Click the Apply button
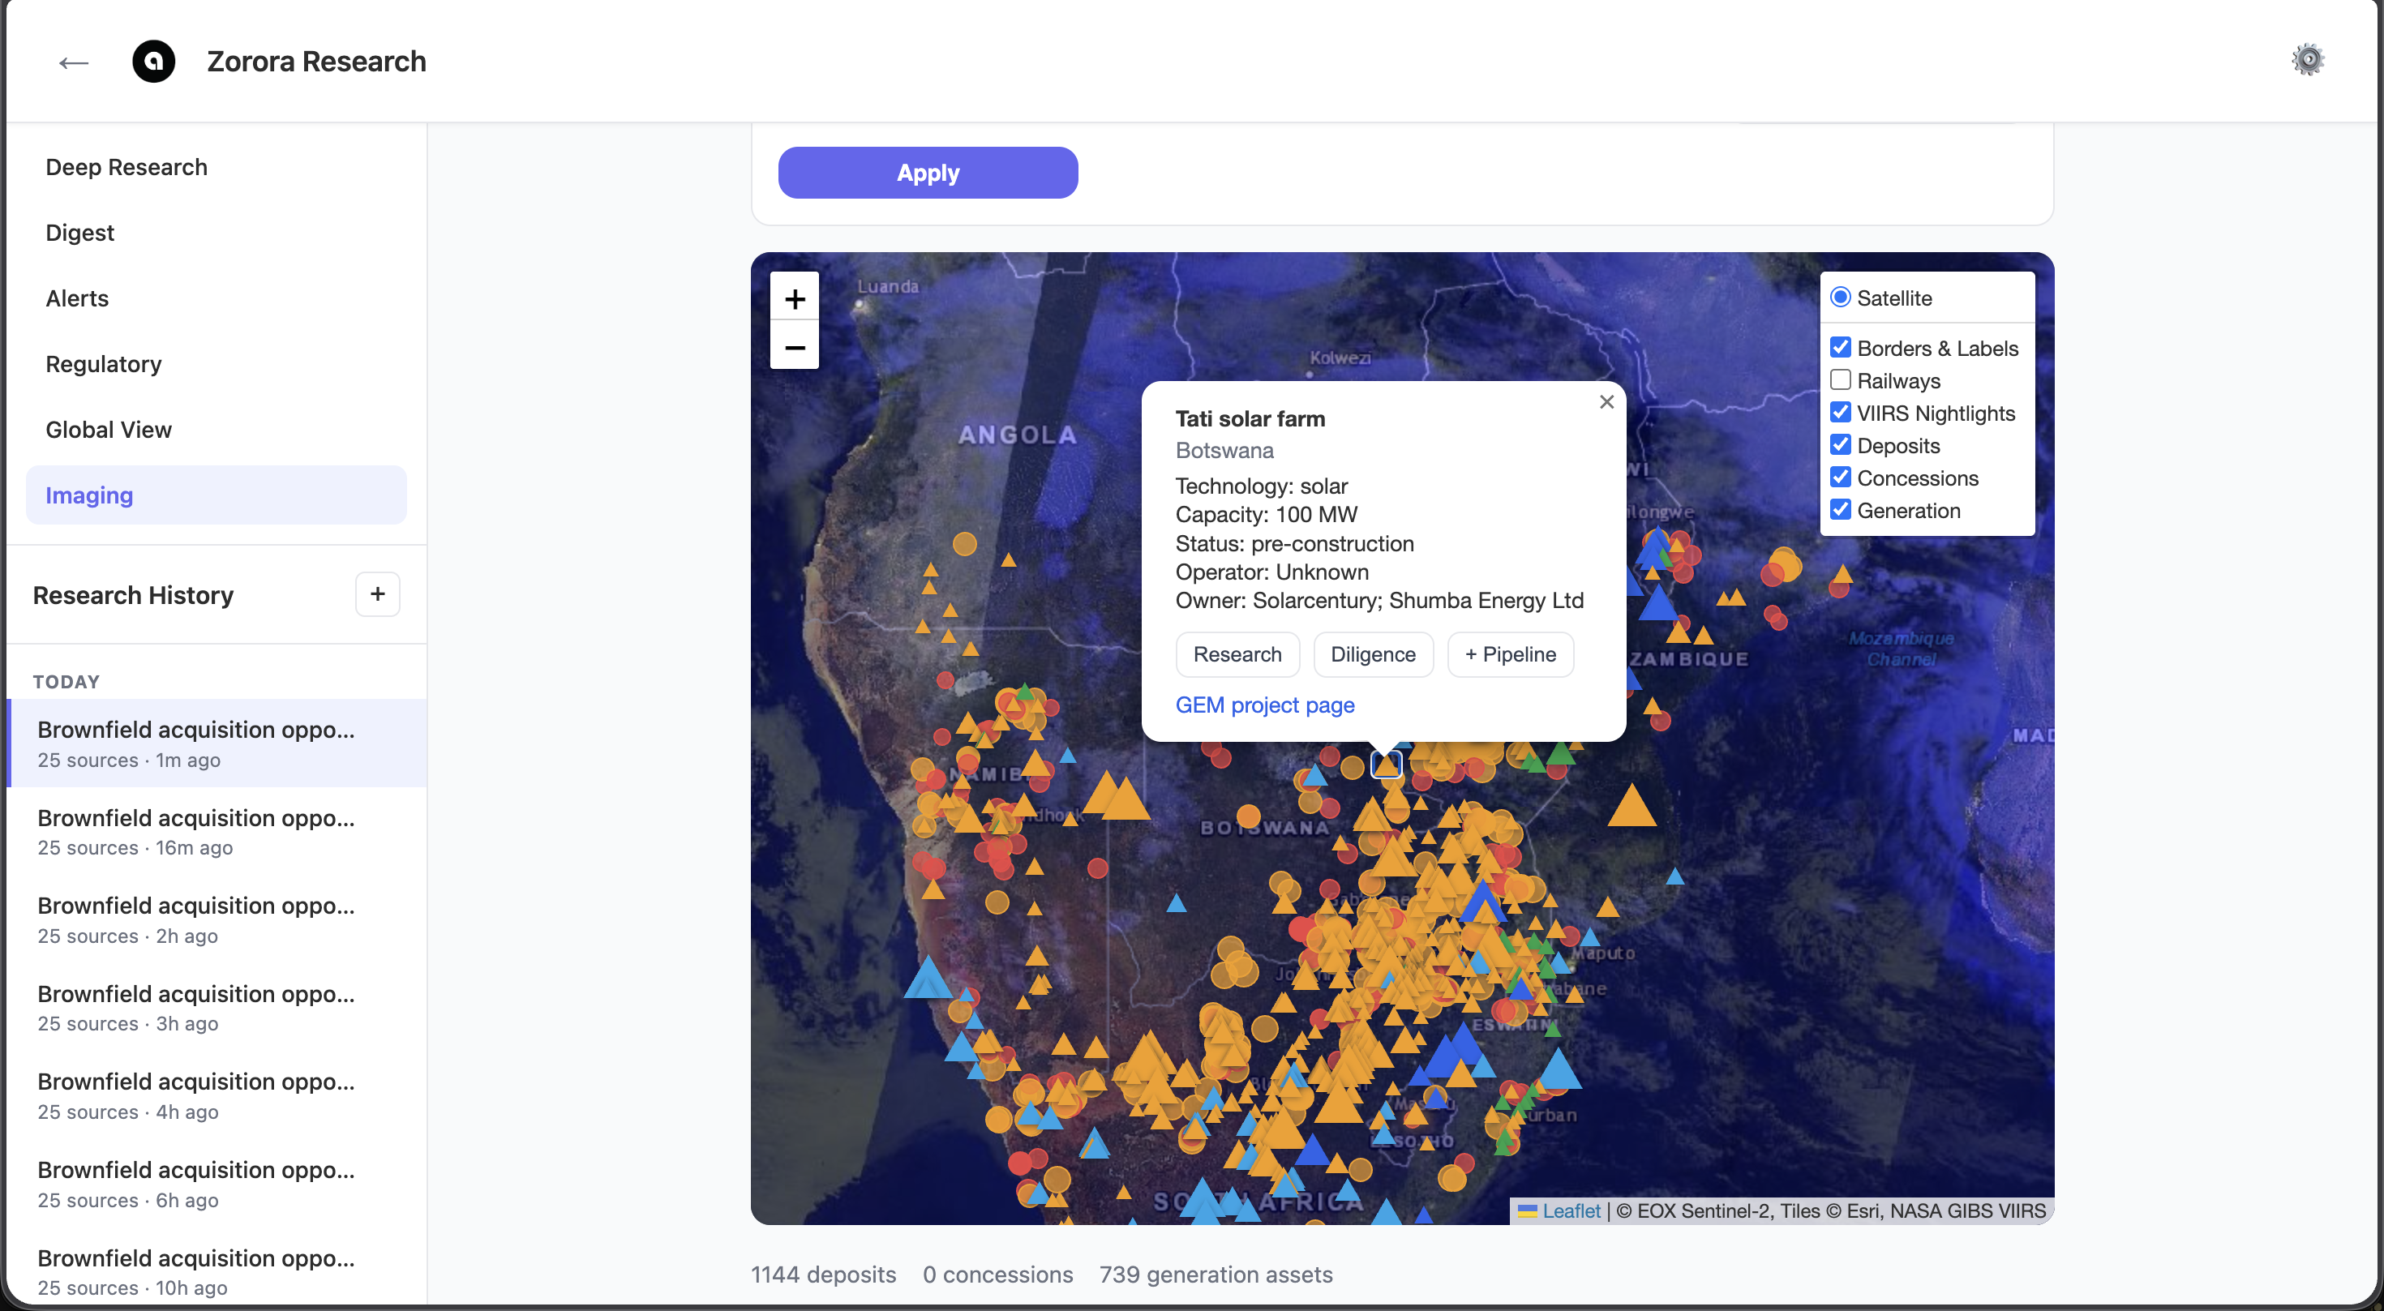 tap(928, 172)
